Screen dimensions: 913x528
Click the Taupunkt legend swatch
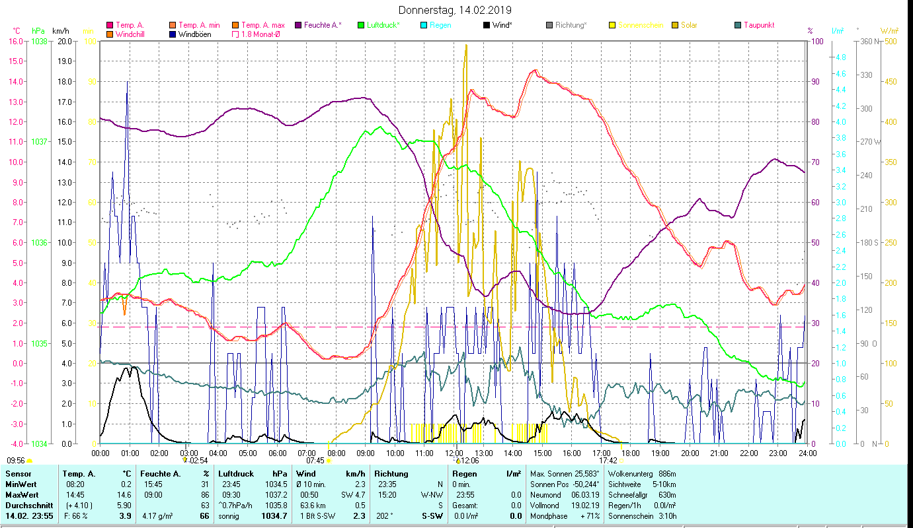click(x=738, y=25)
